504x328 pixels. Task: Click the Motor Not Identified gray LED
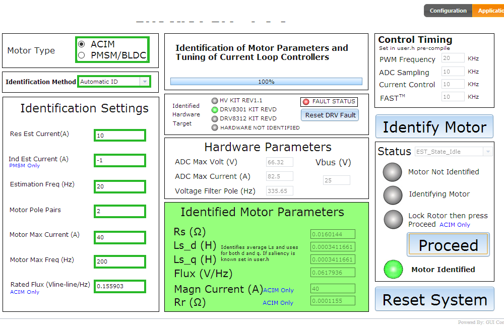tap(393, 172)
